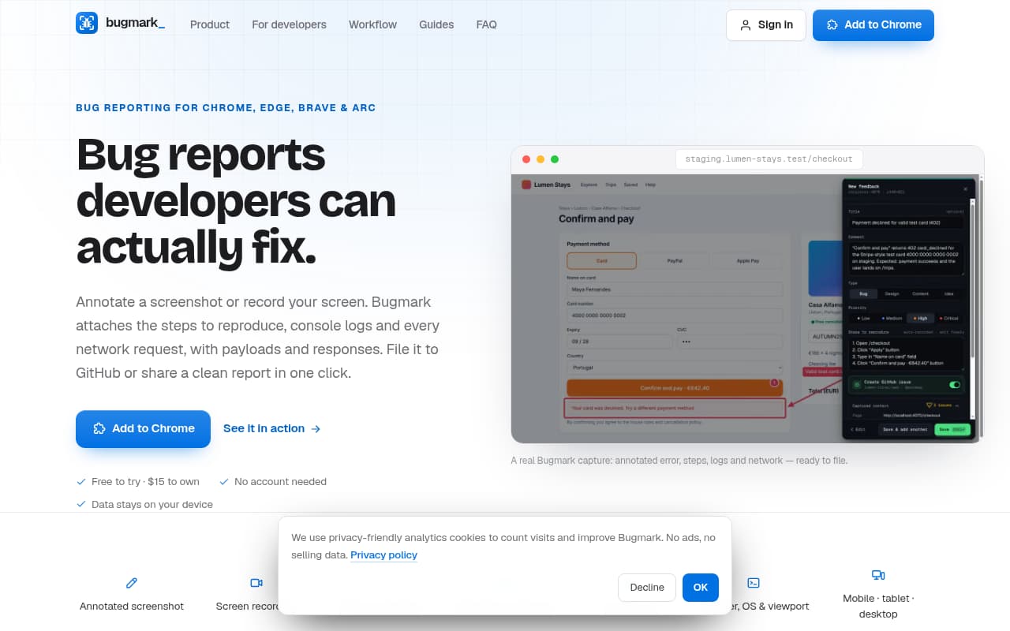The image size is (1010, 631).
Task: Click Add to Chrome in the header
Action: tap(873, 25)
